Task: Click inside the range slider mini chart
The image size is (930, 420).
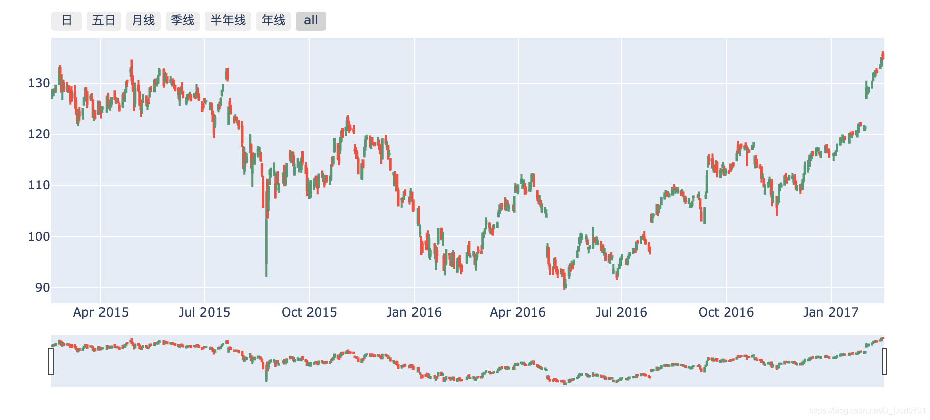Action: point(468,361)
